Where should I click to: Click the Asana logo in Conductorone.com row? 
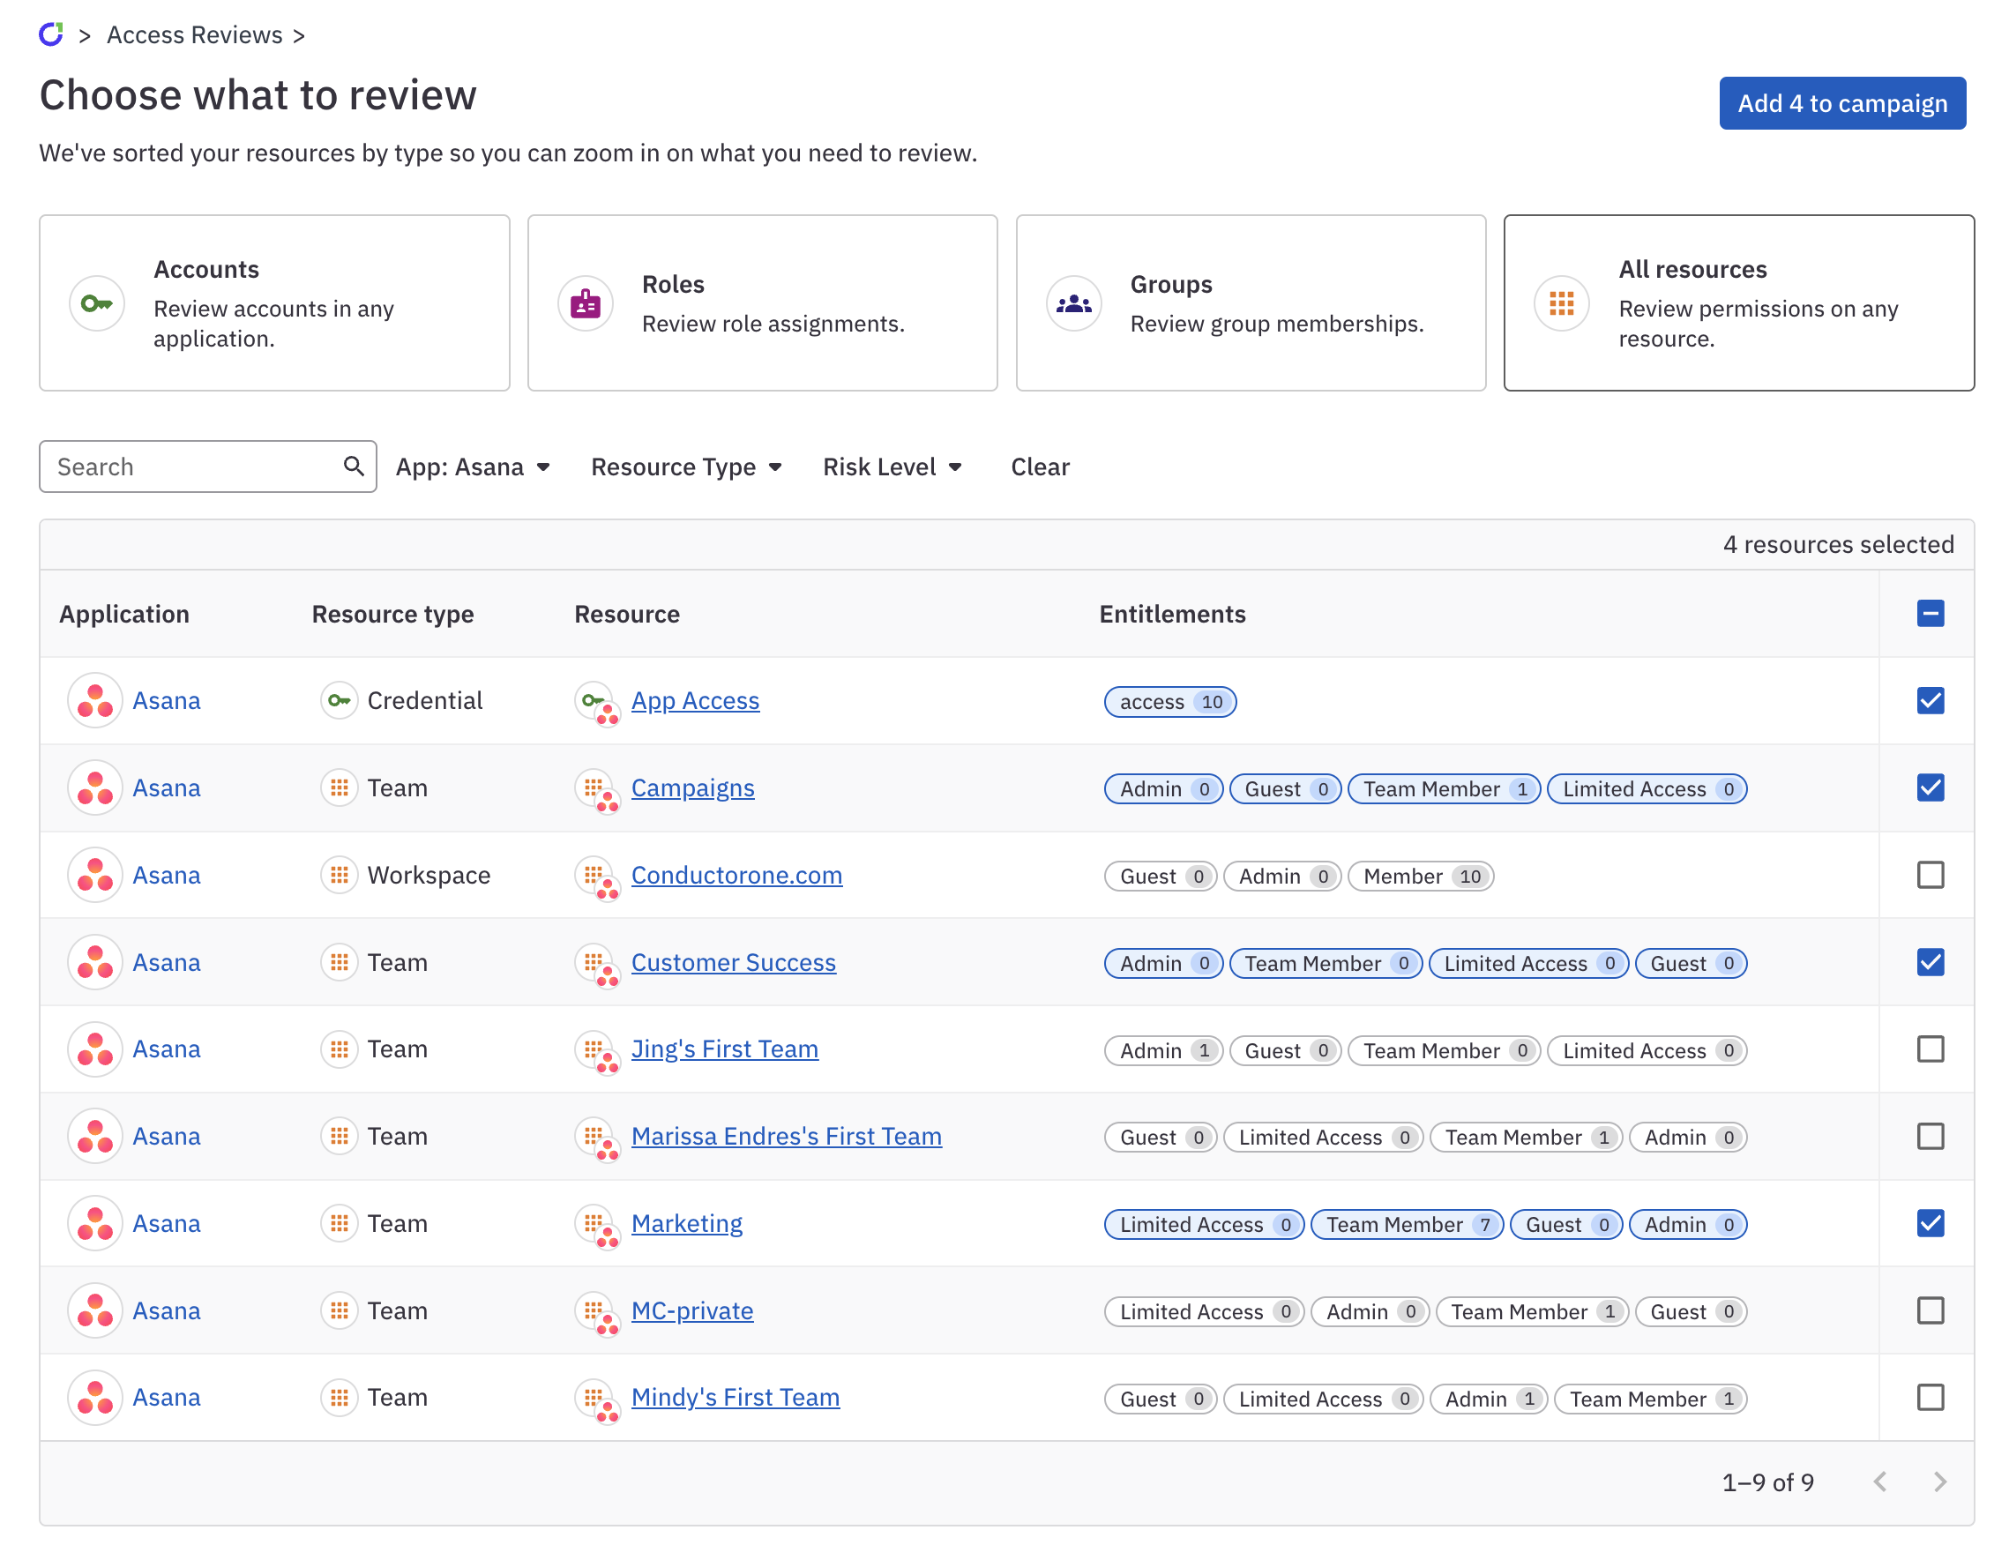(x=94, y=875)
